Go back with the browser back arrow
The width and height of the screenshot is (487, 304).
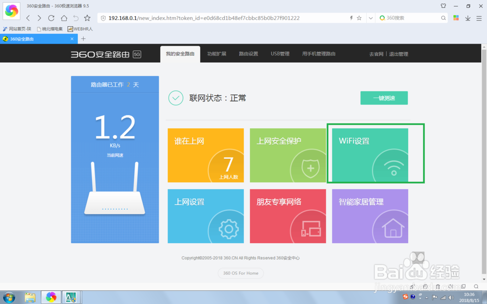(28, 18)
